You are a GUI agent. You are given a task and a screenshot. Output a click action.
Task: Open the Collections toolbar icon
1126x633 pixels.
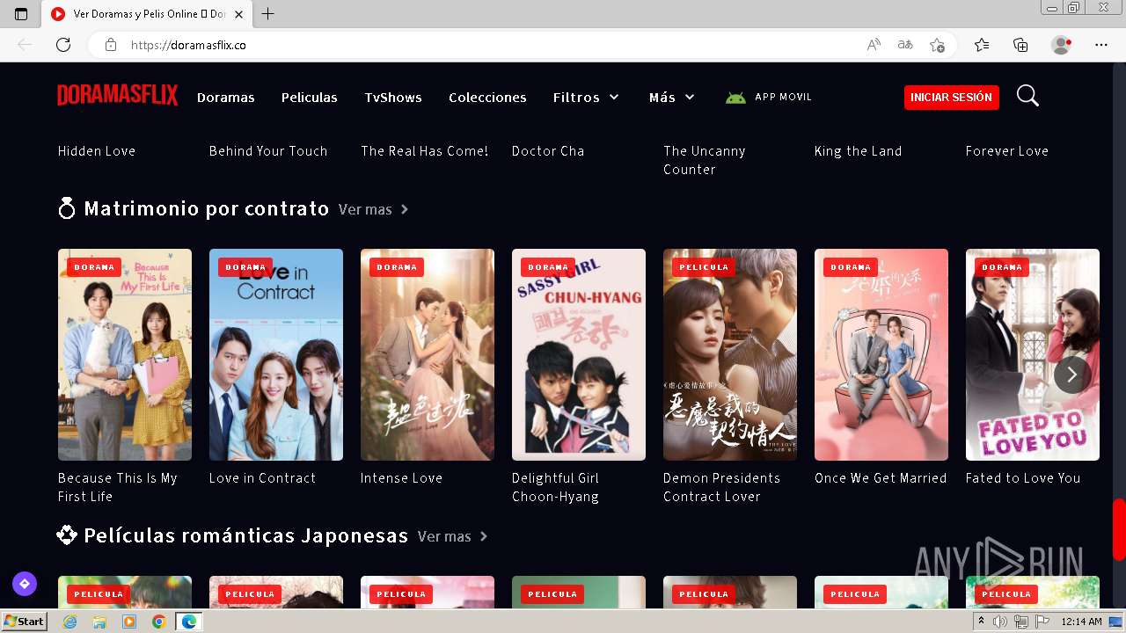[1020, 45]
